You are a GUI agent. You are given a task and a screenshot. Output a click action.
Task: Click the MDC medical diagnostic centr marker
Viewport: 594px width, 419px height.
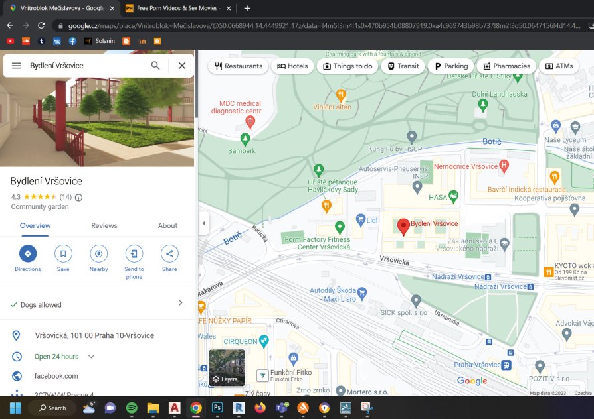pos(250,122)
